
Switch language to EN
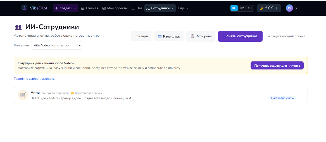tap(250, 8)
